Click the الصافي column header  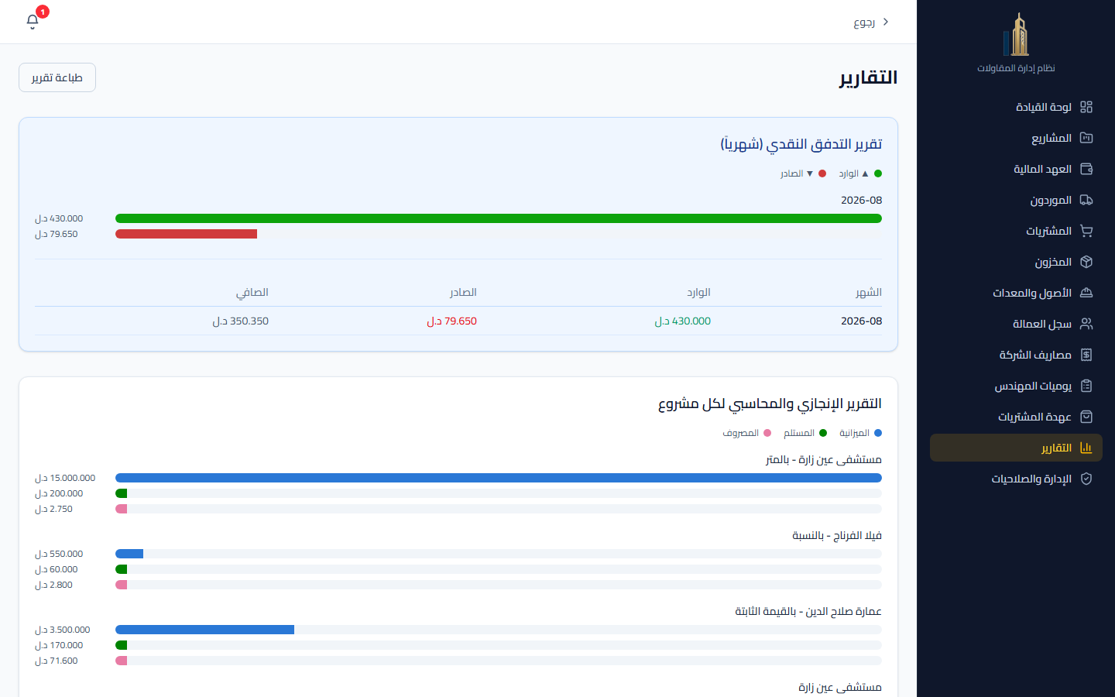pos(252,292)
